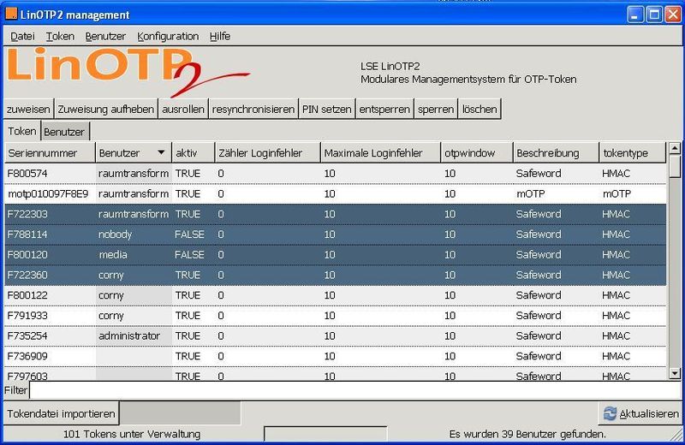Open the Token menu
This screenshot has width=685, height=445.
(60, 36)
